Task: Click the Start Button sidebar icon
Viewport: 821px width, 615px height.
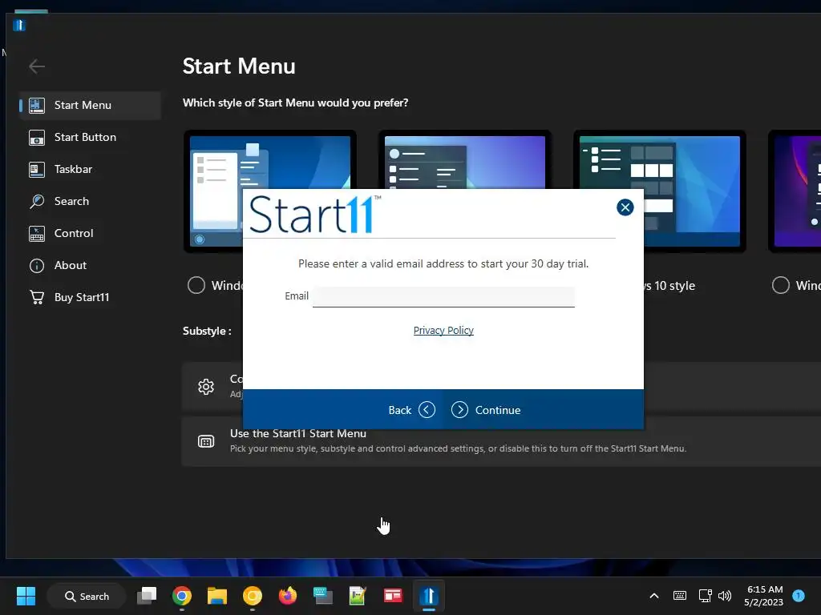Action: pyautogui.click(x=37, y=138)
